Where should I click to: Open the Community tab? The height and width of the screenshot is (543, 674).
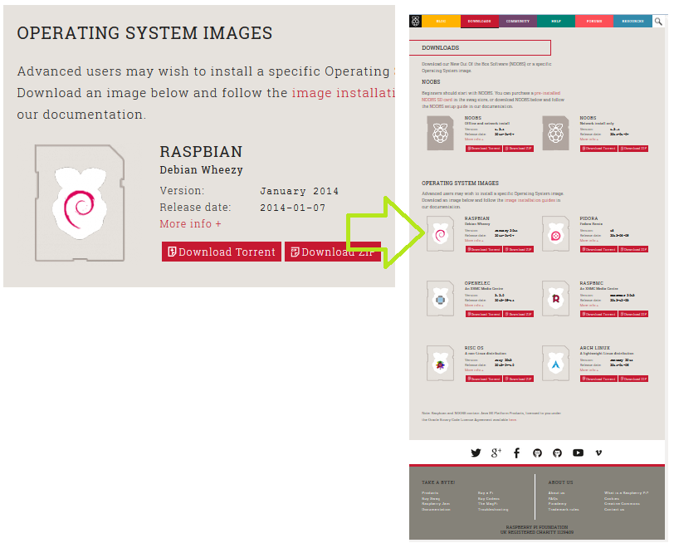[x=518, y=22]
